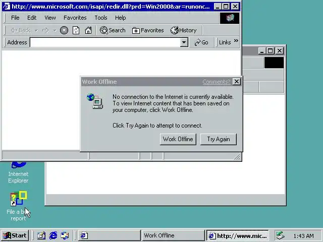Close the background browser window
Screen dimensions: 323x242
pyautogui.click(x=280, y=51)
